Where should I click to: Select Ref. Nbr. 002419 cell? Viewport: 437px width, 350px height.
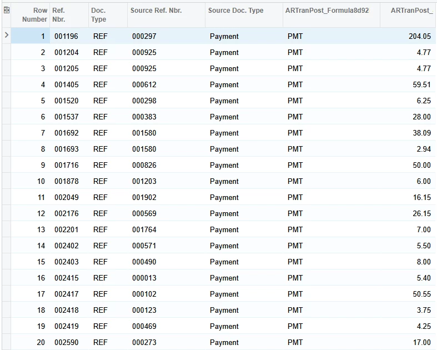click(x=69, y=326)
